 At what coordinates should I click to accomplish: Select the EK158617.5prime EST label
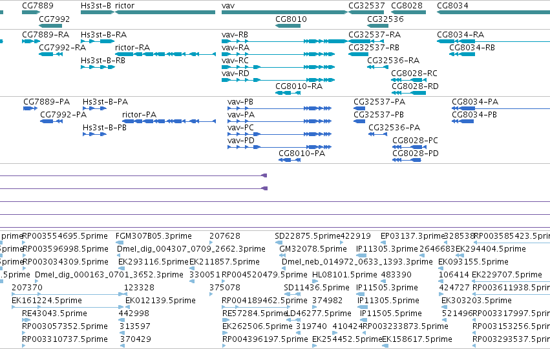(417, 339)
